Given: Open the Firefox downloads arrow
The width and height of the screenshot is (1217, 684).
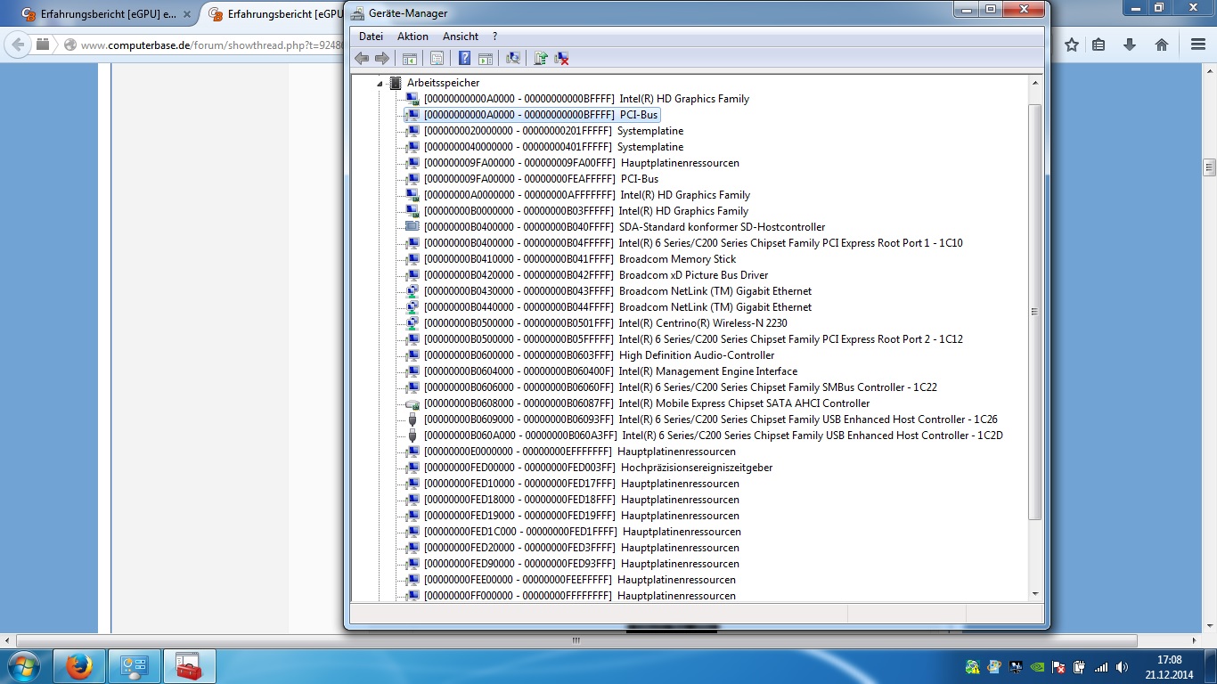Looking at the screenshot, I should pyautogui.click(x=1130, y=45).
